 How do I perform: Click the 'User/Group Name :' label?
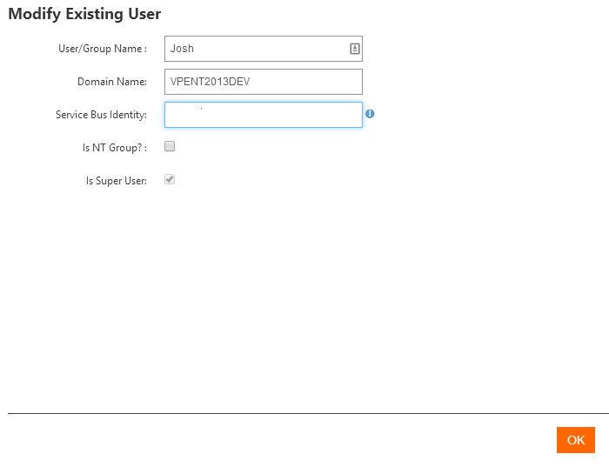click(102, 49)
